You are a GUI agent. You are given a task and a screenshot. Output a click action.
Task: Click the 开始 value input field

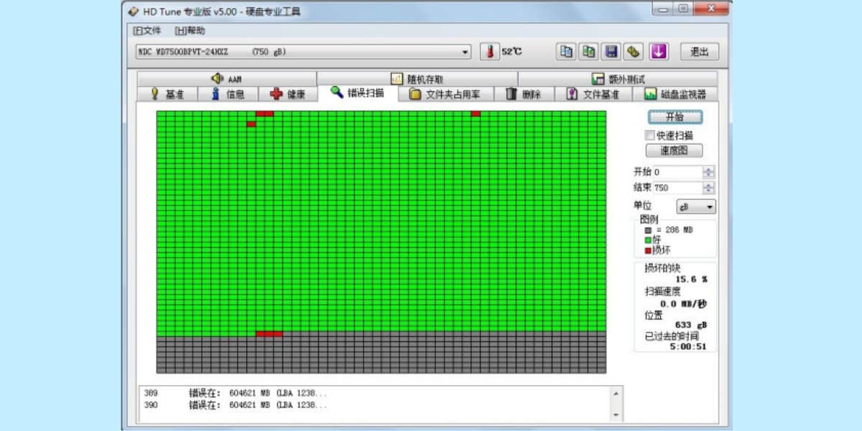coord(677,172)
